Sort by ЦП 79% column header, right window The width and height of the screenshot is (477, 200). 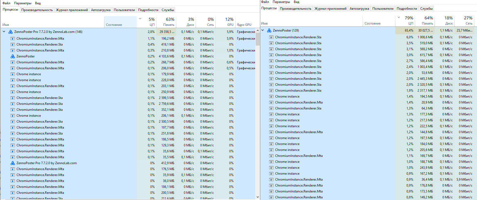pos(405,20)
